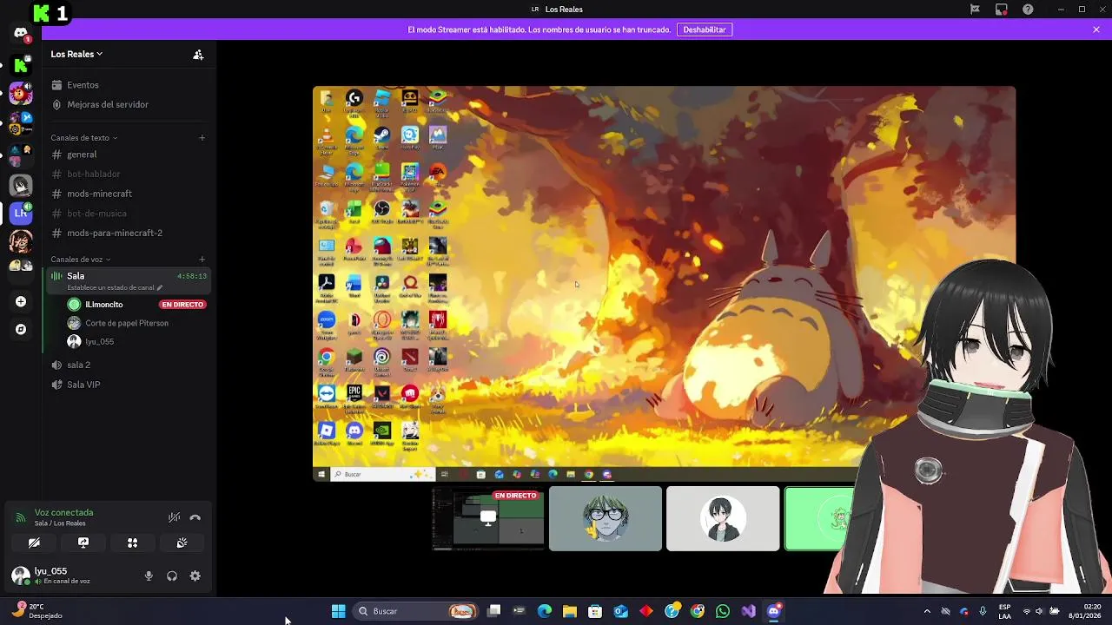This screenshot has height=625, width=1112.
Task: Select the green K server icon
Action: (21, 65)
